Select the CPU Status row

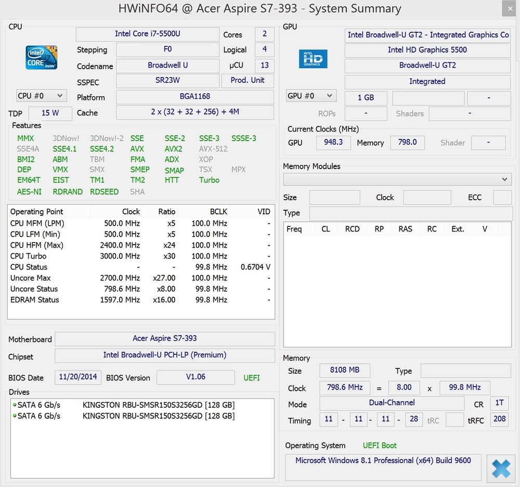coord(141,267)
